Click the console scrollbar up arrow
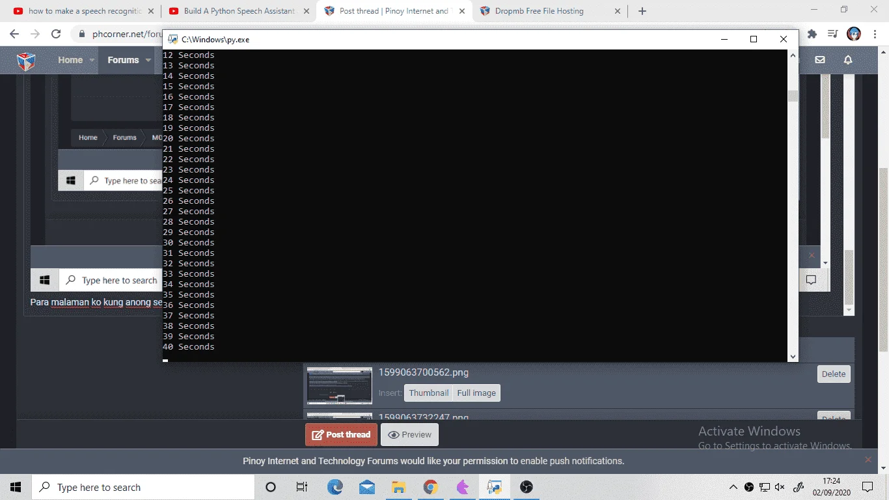The image size is (889, 500). (793, 55)
